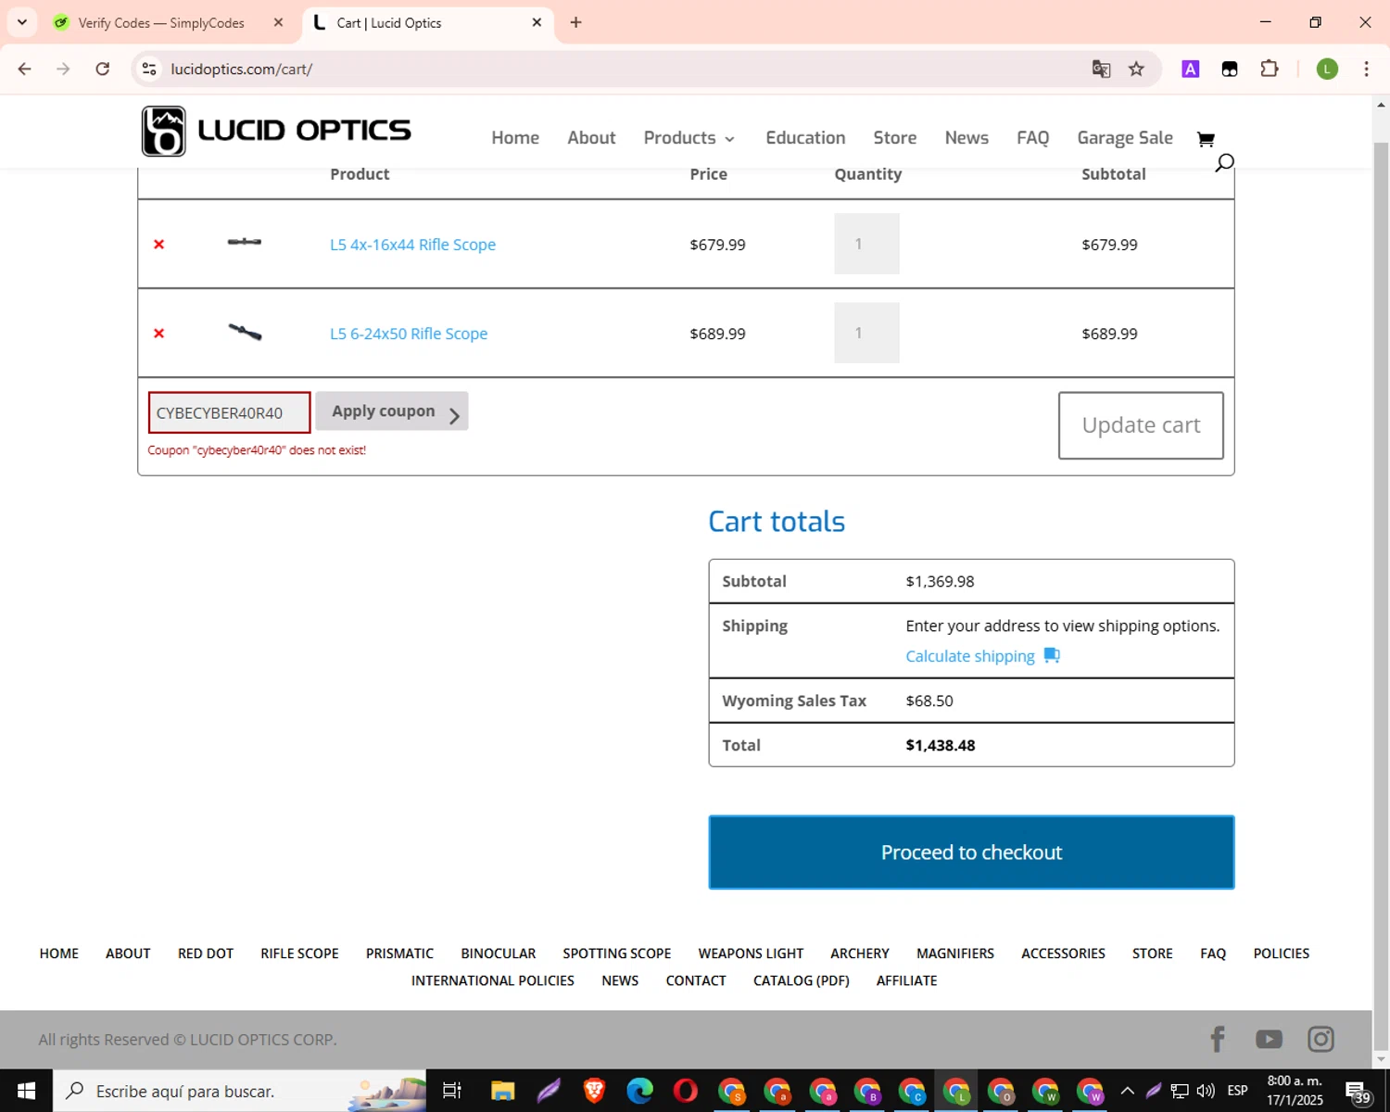The width and height of the screenshot is (1390, 1112).
Task: Open Lucid Optics YouTube channel icon
Action: (1269, 1040)
